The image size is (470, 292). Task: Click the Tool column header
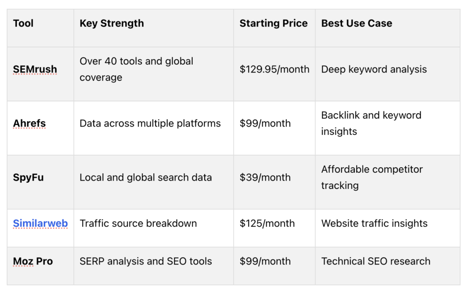pos(23,23)
